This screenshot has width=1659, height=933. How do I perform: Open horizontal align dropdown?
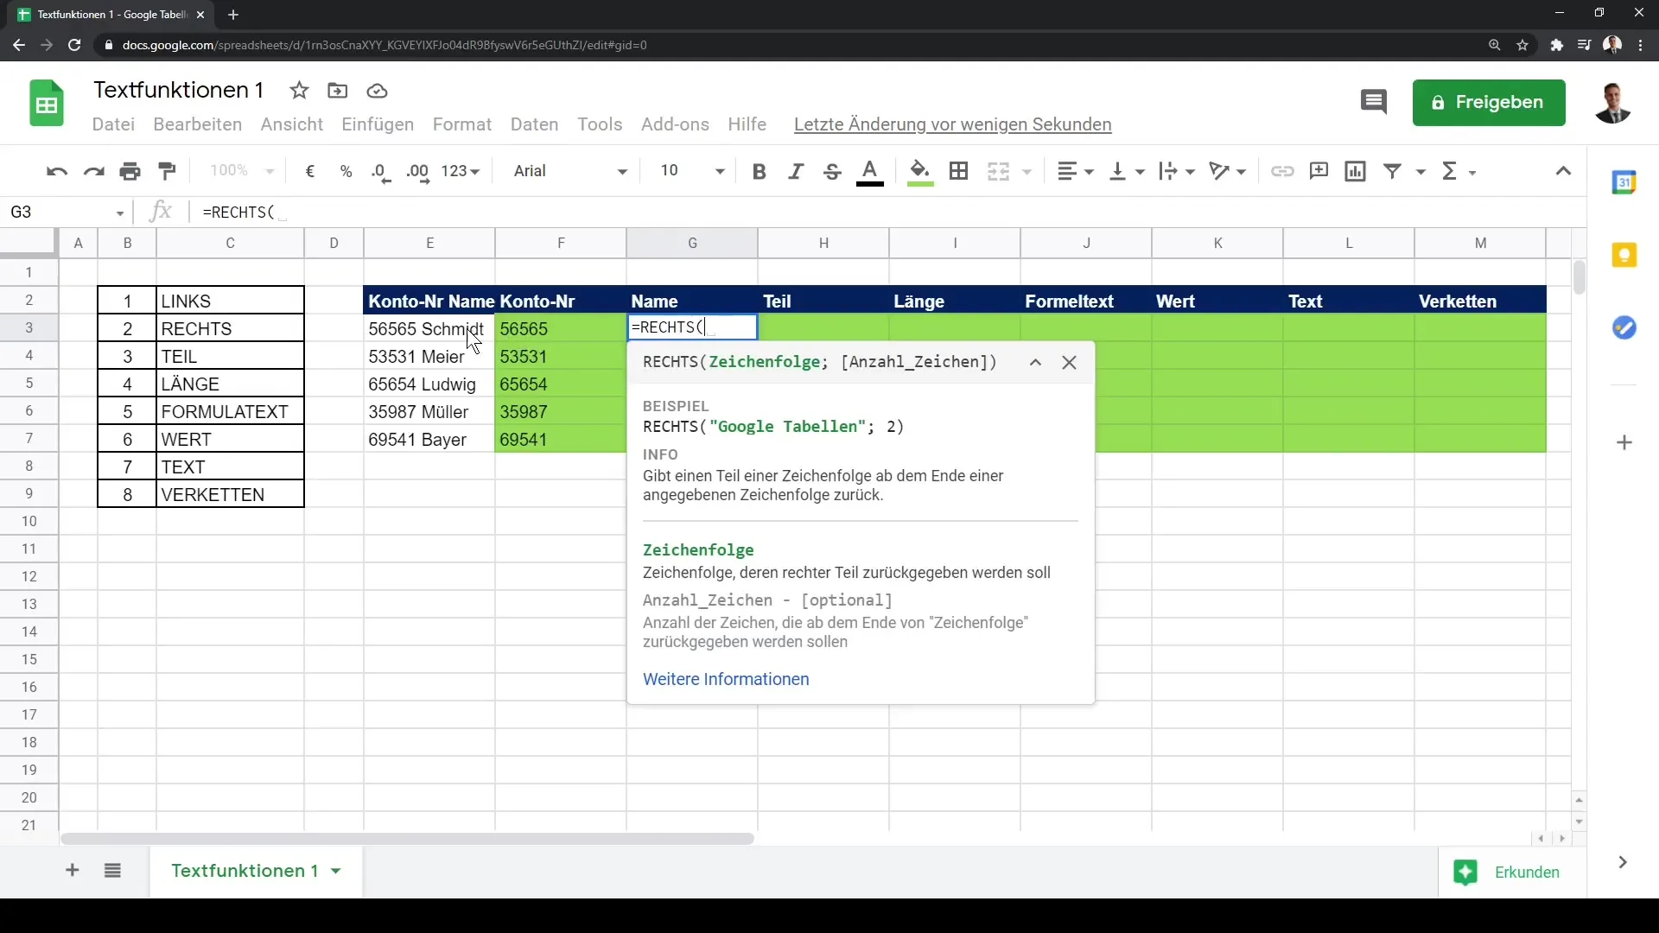[x=1076, y=171]
